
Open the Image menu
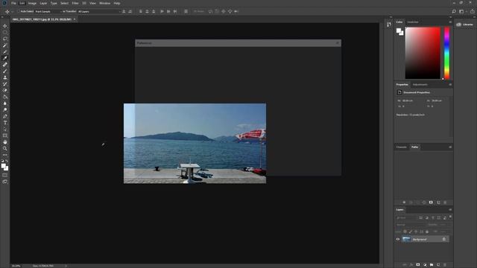coord(32,3)
